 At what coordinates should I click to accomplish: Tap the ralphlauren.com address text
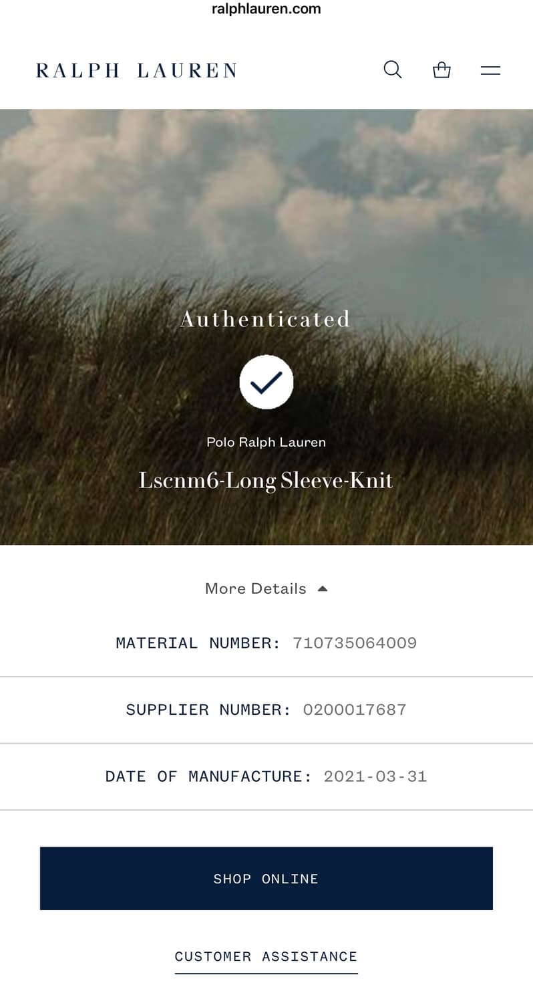pyautogui.click(x=266, y=9)
